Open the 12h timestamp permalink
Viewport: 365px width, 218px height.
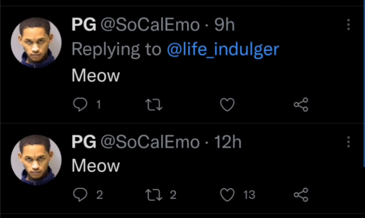coord(228,142)
